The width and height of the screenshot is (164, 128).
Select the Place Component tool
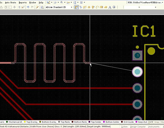(114, 7)
